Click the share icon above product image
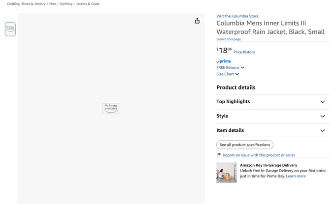This screenshot has height=207, width=335. click(197, 21)
